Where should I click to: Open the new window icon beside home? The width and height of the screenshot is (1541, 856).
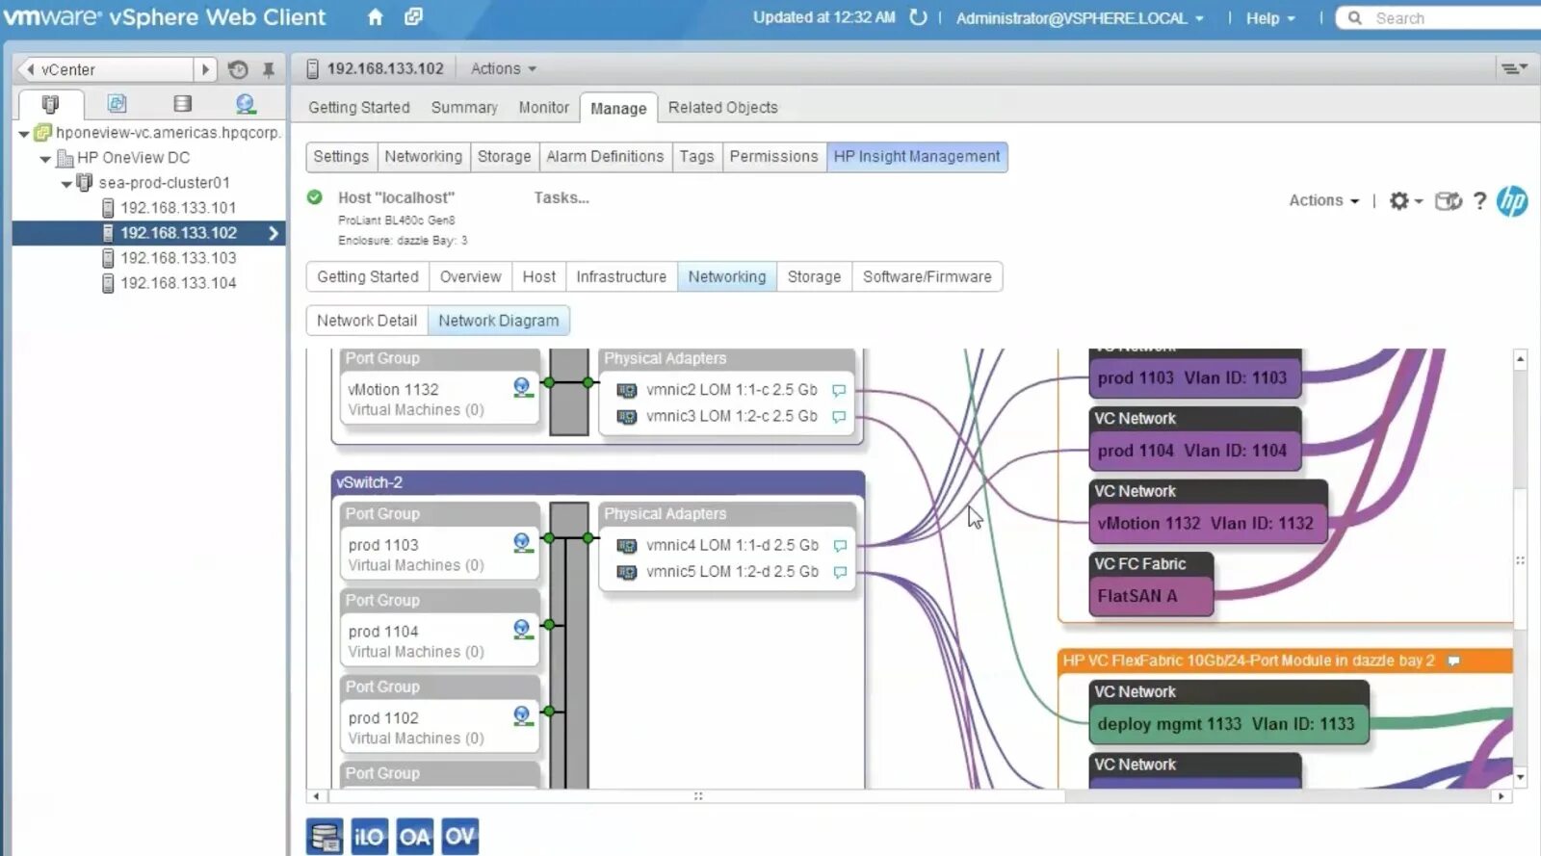tap(413, 17)
